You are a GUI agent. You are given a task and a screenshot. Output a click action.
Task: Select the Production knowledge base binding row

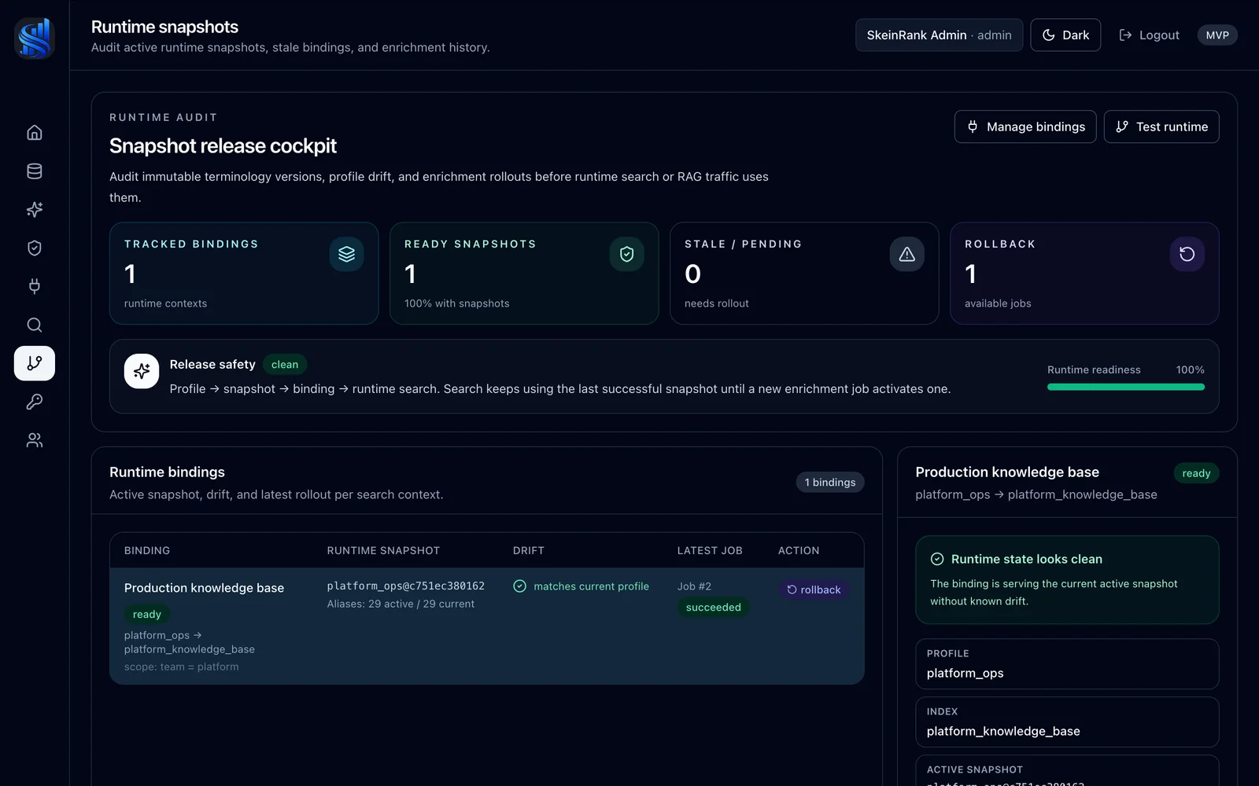pyautogui.click(x=487, y=626)
